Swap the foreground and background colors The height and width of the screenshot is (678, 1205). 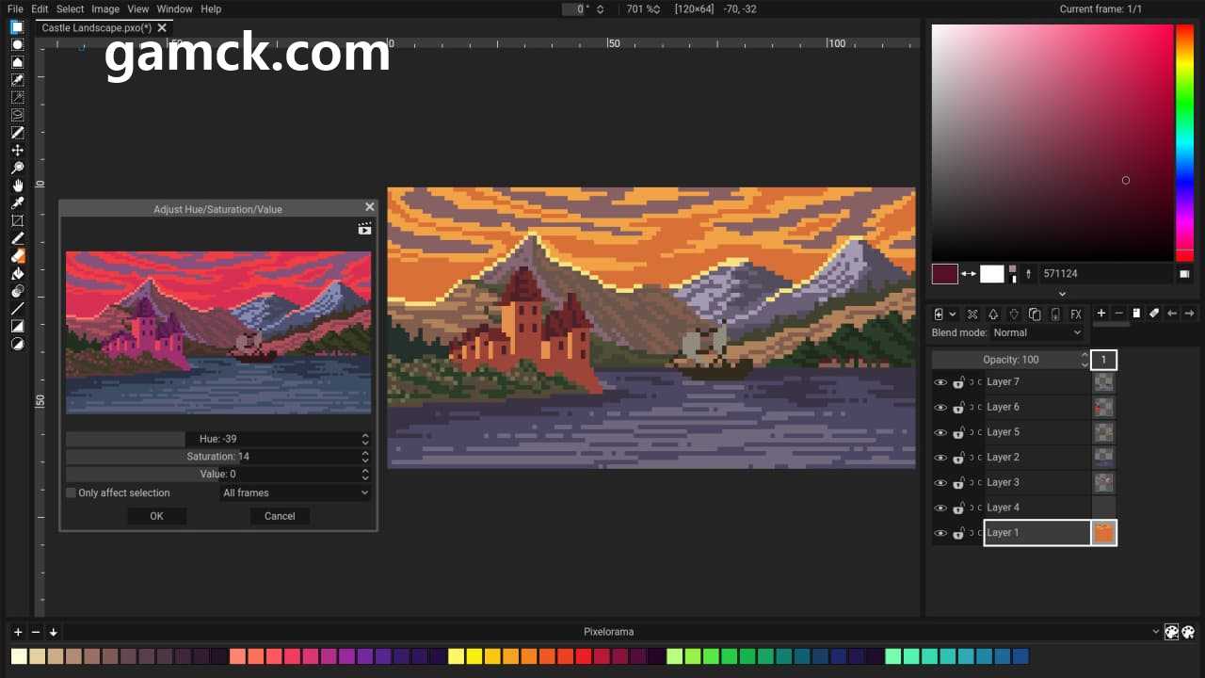point(969,274)
